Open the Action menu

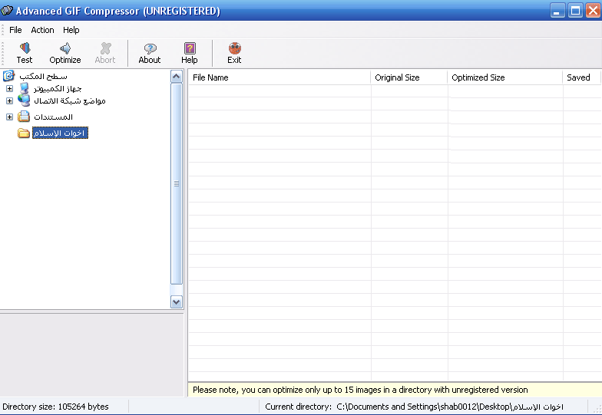[x=42, y=30]
